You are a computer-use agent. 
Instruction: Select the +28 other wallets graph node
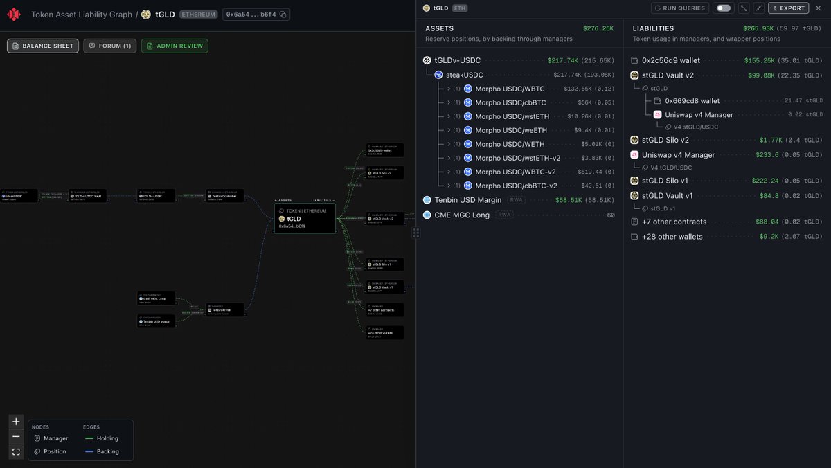point(384,332)
